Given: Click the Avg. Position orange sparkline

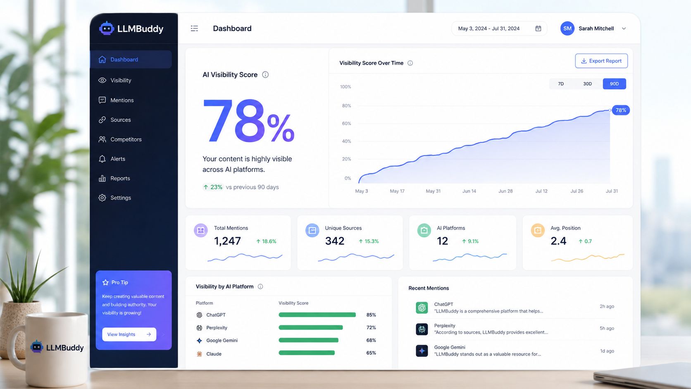Looking at the screenshot, I should (x=588, y=258).
